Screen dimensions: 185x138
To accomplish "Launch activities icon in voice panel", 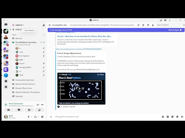I will [29, 110].
